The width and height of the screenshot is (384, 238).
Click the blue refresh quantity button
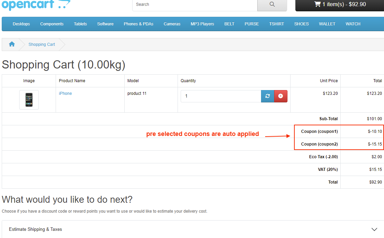pos(268,96)
